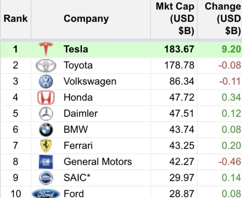Click the Mkt Cap column header

coord(175,18)
